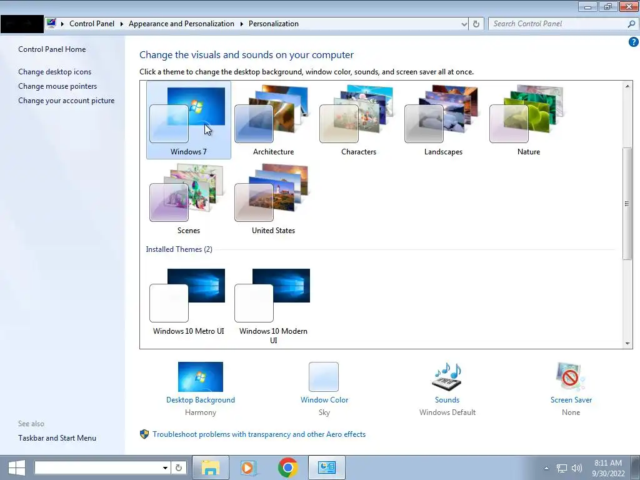
Task: Click the search magnifier icon
Action: tap(631, 24)
